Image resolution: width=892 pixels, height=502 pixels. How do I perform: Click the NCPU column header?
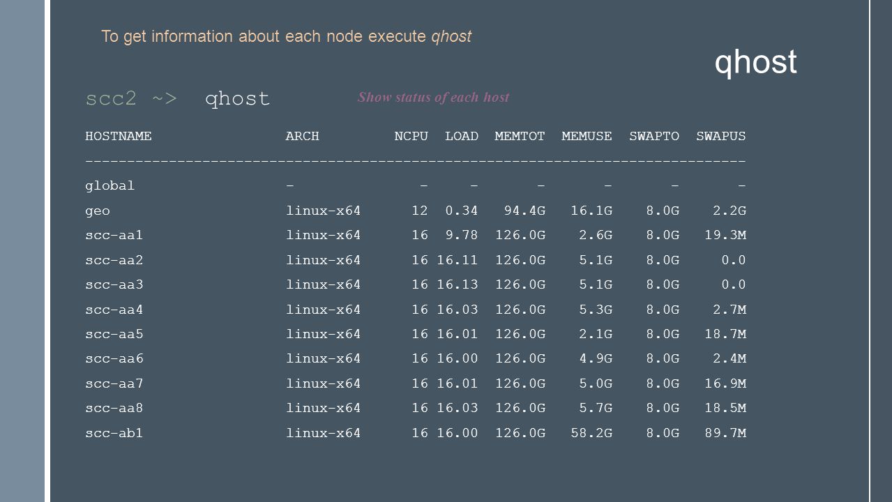click(411, 137)
